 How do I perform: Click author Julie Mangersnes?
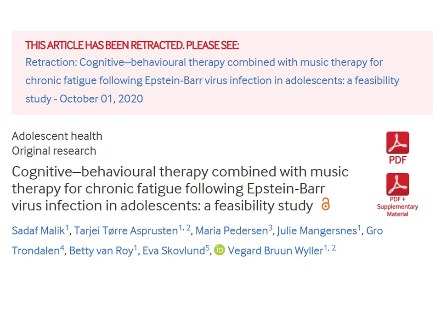click(317, 231)
